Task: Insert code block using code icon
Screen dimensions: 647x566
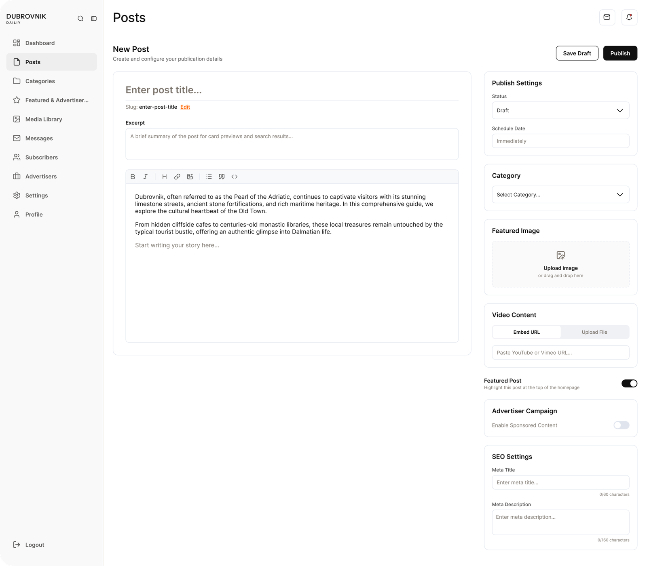Action: click(235, 177)
